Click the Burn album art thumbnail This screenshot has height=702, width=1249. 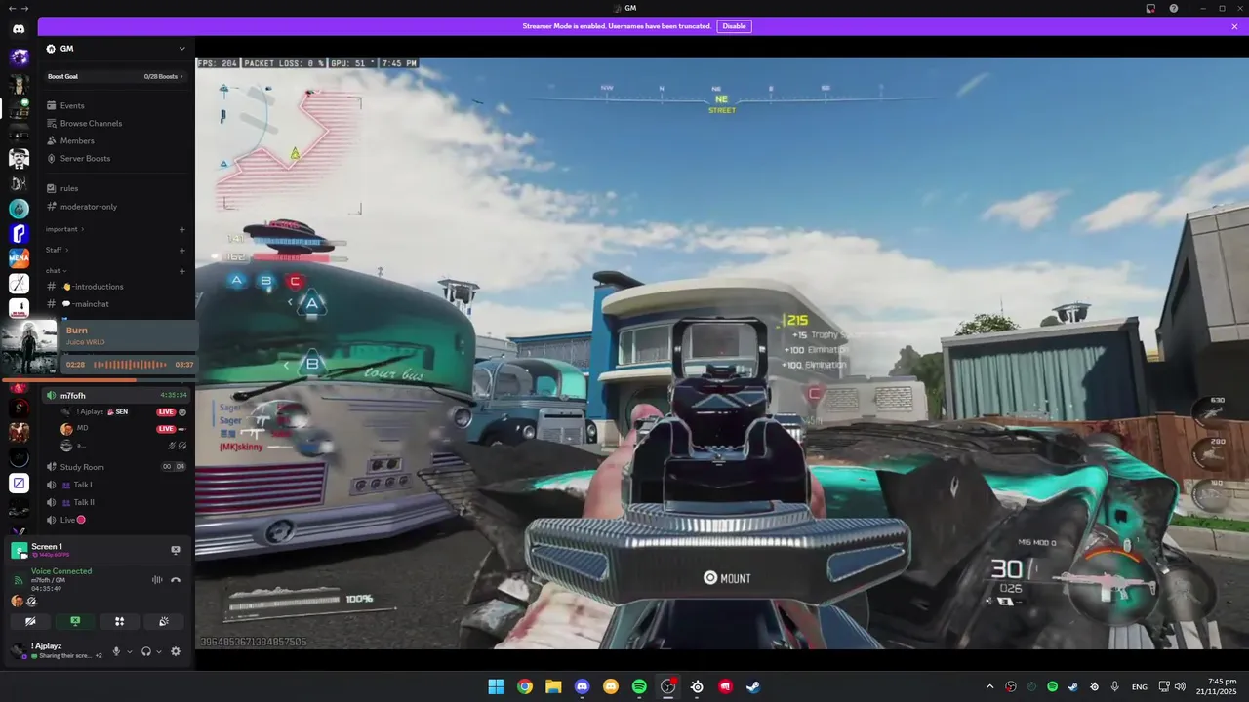[28, 348]
